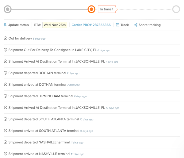Click the Track link text
Viewport: 184px width, 158px height.
[x=125, y=25]
